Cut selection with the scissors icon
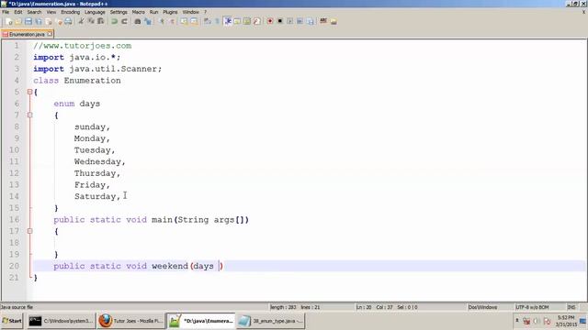The image size is (588, 330). point(81,21)
